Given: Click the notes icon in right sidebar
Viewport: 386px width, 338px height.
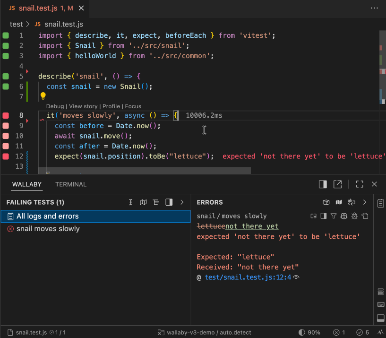Looking at the screenshot, I should tap(380, 203).
